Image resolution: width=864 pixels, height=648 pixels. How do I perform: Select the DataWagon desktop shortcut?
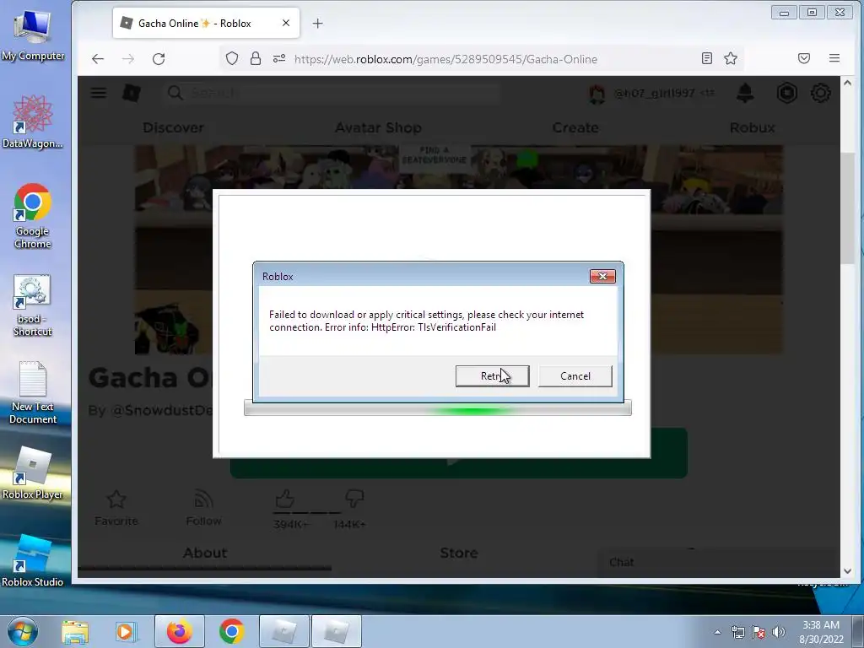[x=33, y=121]
